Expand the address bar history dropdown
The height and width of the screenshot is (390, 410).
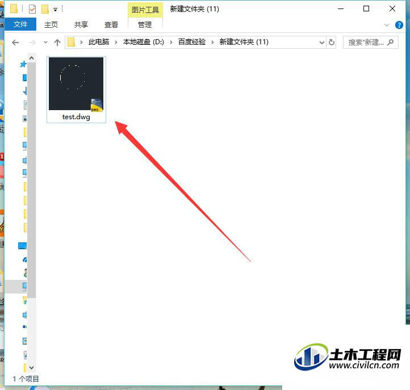322,43
